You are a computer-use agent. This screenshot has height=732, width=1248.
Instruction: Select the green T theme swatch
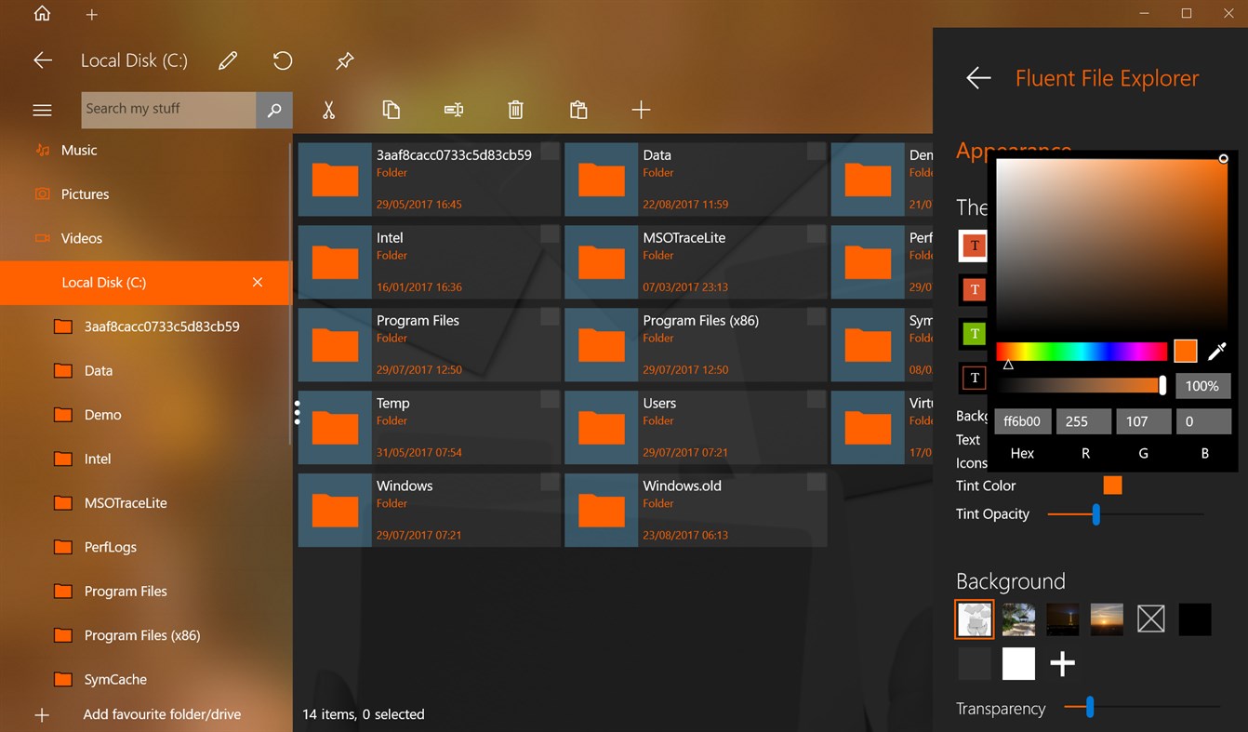coord(973,334)
